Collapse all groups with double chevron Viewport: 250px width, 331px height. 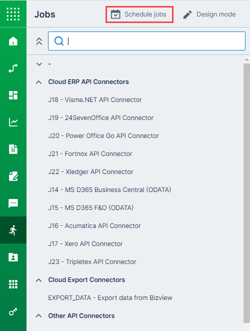pos(39,41)
